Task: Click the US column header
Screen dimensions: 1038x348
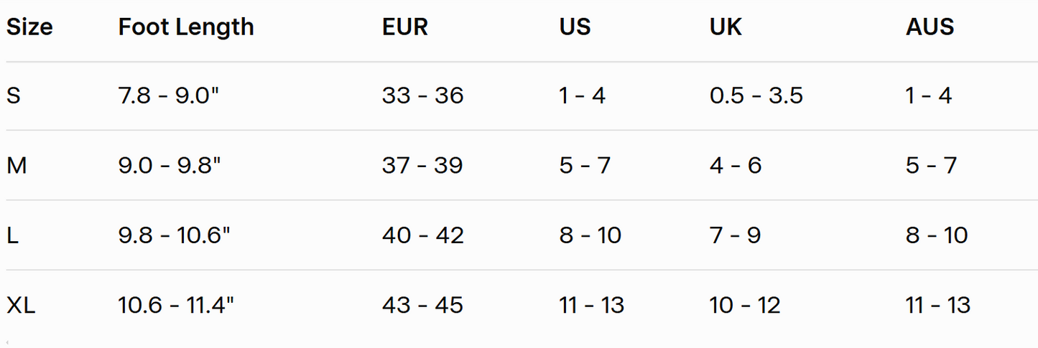Action: point(575,27)
